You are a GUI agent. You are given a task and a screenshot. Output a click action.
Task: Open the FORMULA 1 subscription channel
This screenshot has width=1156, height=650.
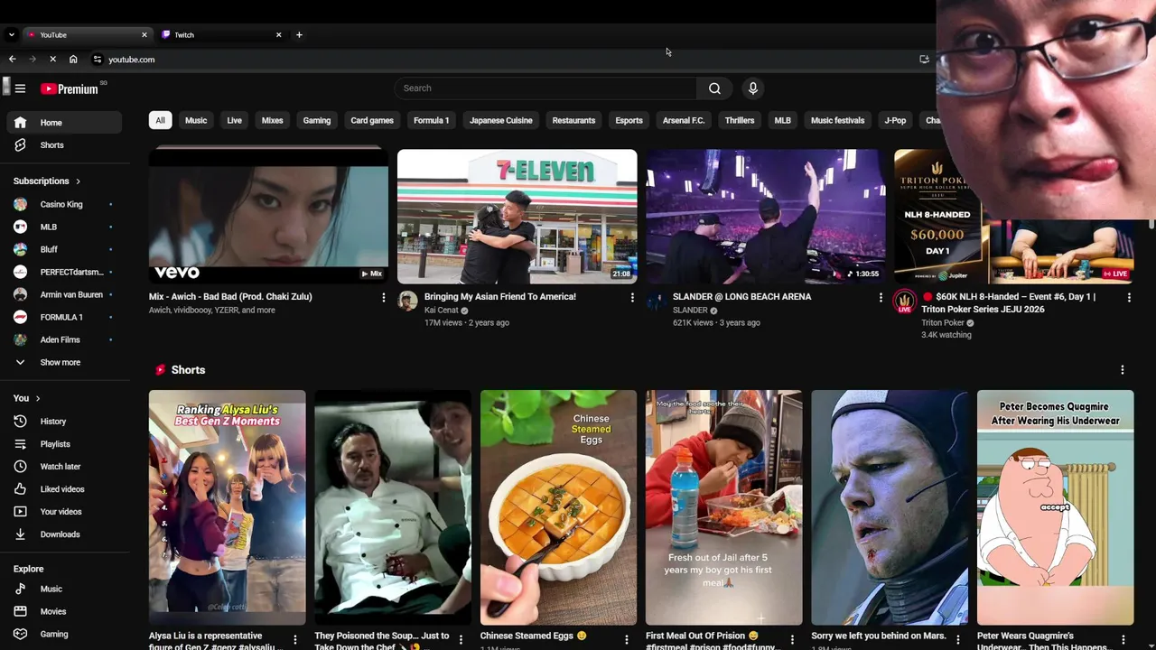(64, 317)
